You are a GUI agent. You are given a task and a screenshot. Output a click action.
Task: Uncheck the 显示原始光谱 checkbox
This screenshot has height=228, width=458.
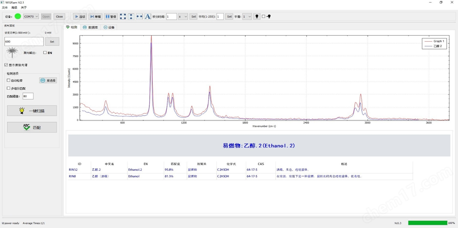7,65
